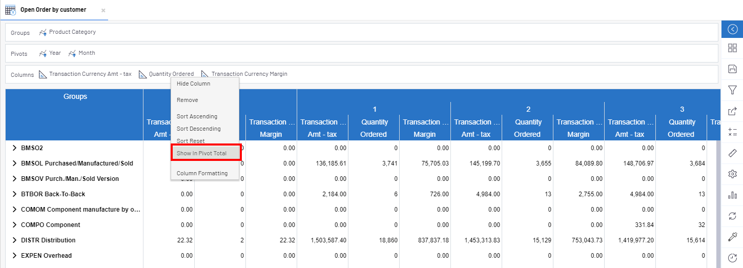Click the save icon in sidebar
743x268 pixels.
click(x=732, y=69)
